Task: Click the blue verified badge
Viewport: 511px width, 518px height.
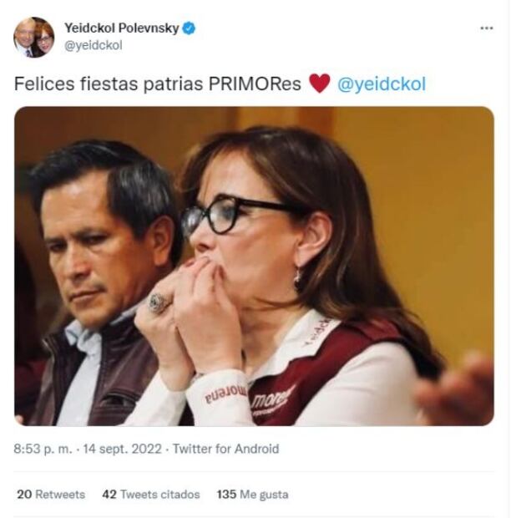Action: point(190,28)
